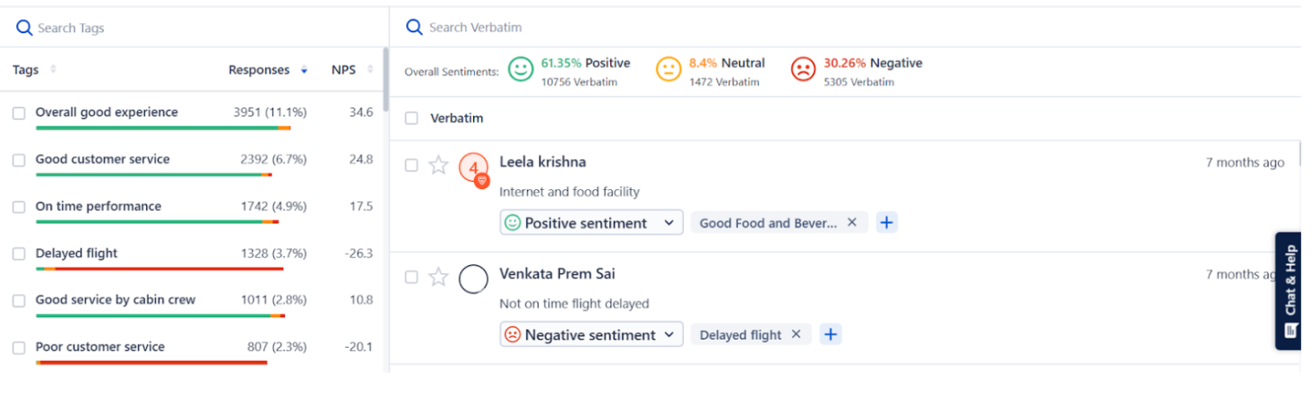Add a tag to Leela krishna's response

(x=886, y=222)
